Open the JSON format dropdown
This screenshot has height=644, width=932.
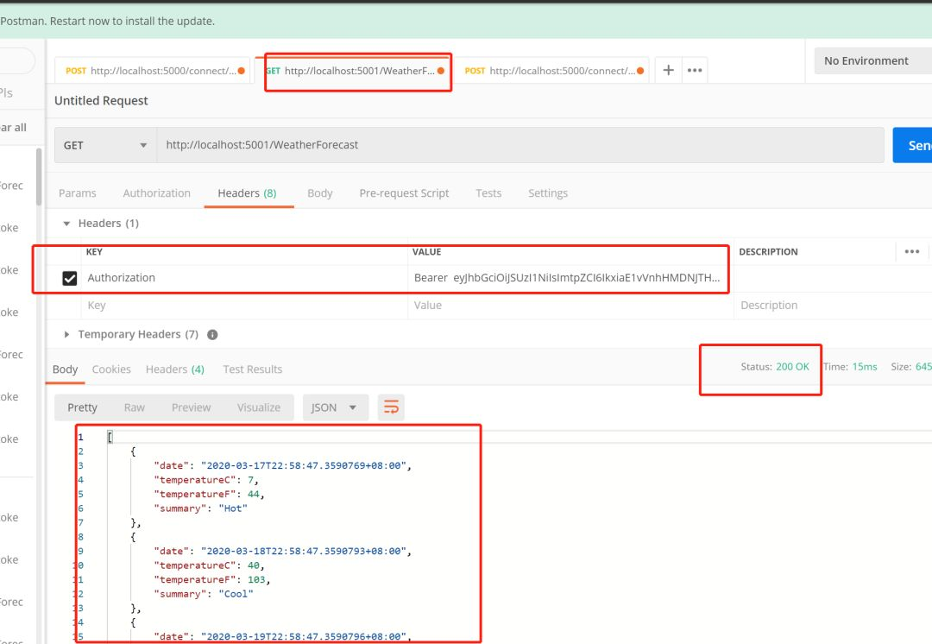[335, 407]
